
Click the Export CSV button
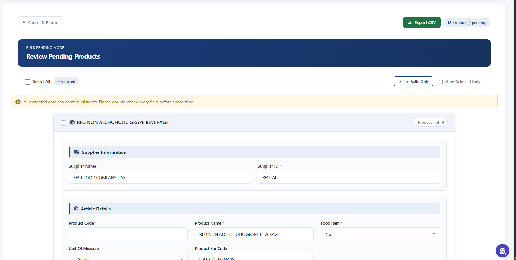tap(422, 22)
